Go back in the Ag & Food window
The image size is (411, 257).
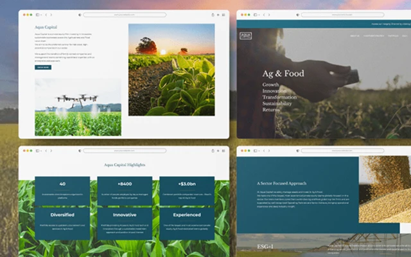[264, 15]
